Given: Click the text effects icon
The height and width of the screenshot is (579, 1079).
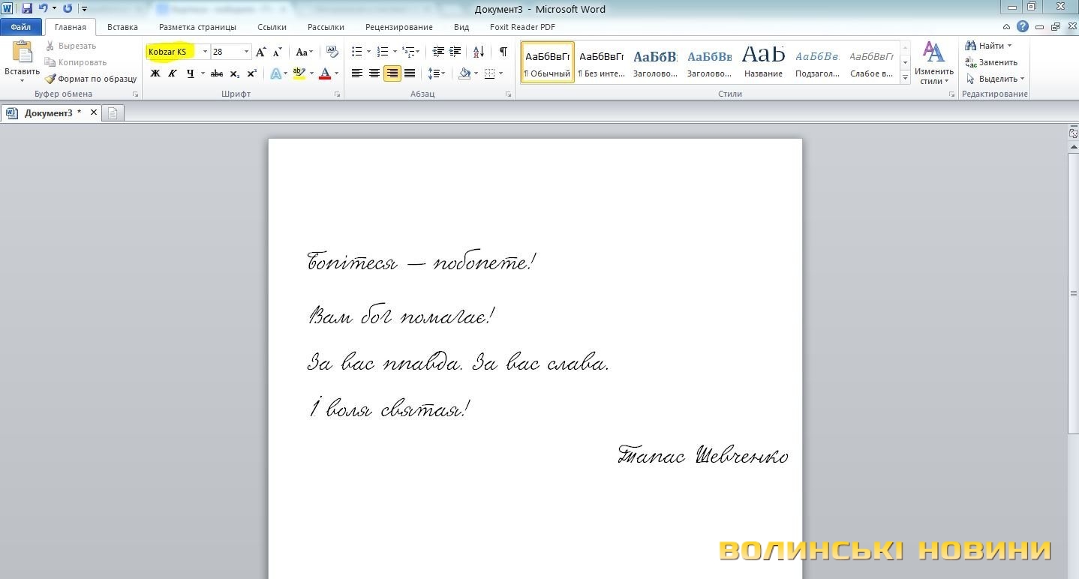Looking at the screenshot, I should pyautogui.click(x=276, y=73).
